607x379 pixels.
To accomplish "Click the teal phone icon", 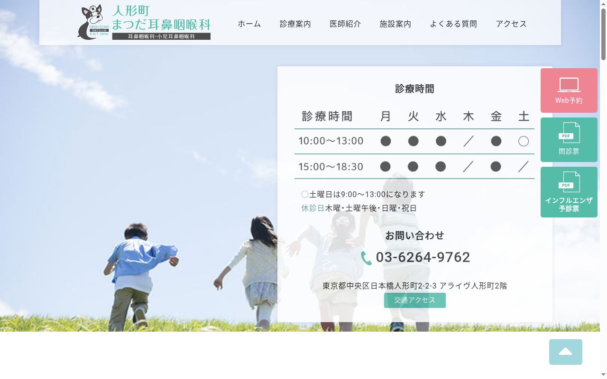I will [x=366, y=258].
